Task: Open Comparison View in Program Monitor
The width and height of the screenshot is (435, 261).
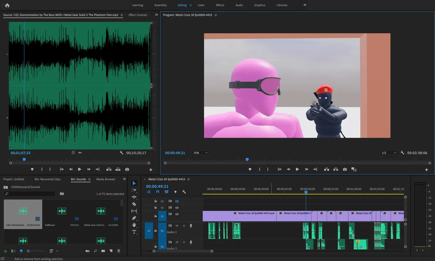Action: pyautogui.click(x=354, y=169)
